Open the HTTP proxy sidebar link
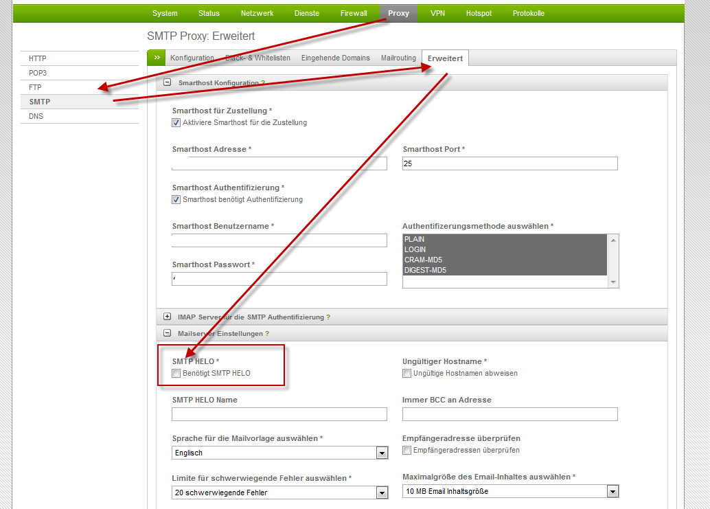 [38, 59]
